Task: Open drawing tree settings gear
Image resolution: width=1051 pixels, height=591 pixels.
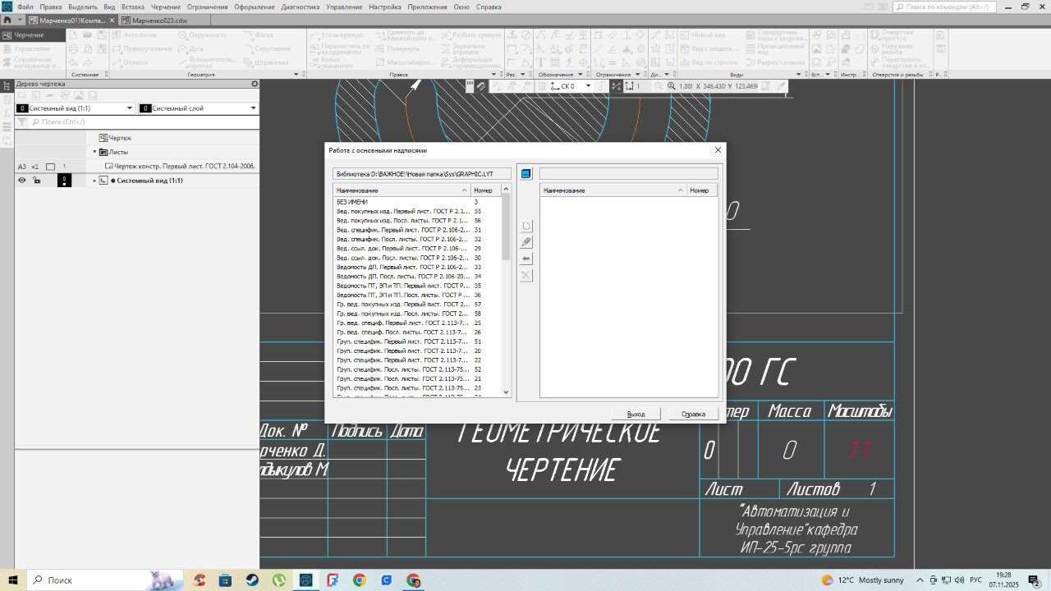Action: [x=255, y=84]
